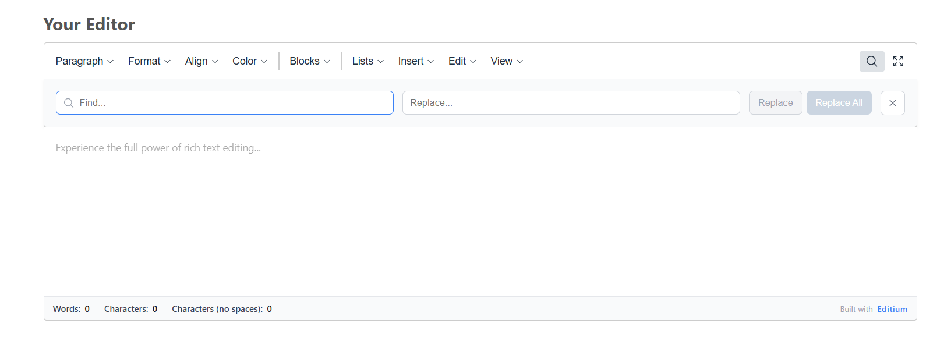951x355 pixels.
Task: Open the Paragraph style dropdown
Action: (x=84, y=61)
